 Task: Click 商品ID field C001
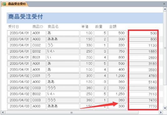pos(38,76)
